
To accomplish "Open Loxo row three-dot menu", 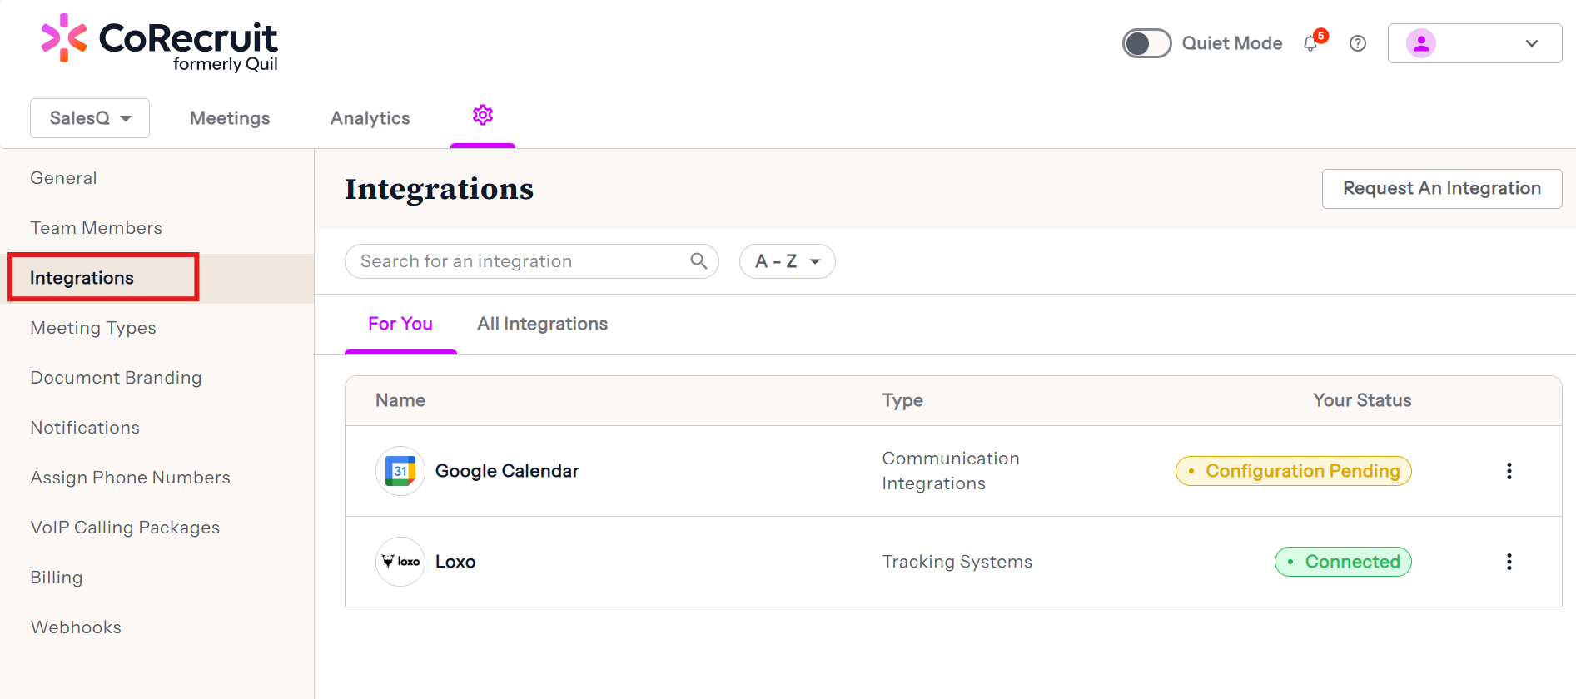I will (1509, 562).
